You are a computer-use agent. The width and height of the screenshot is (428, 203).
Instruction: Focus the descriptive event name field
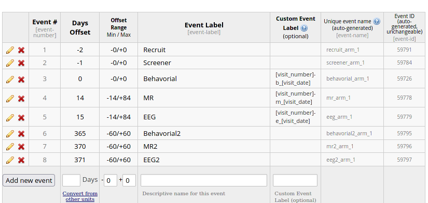coord(204,180)
